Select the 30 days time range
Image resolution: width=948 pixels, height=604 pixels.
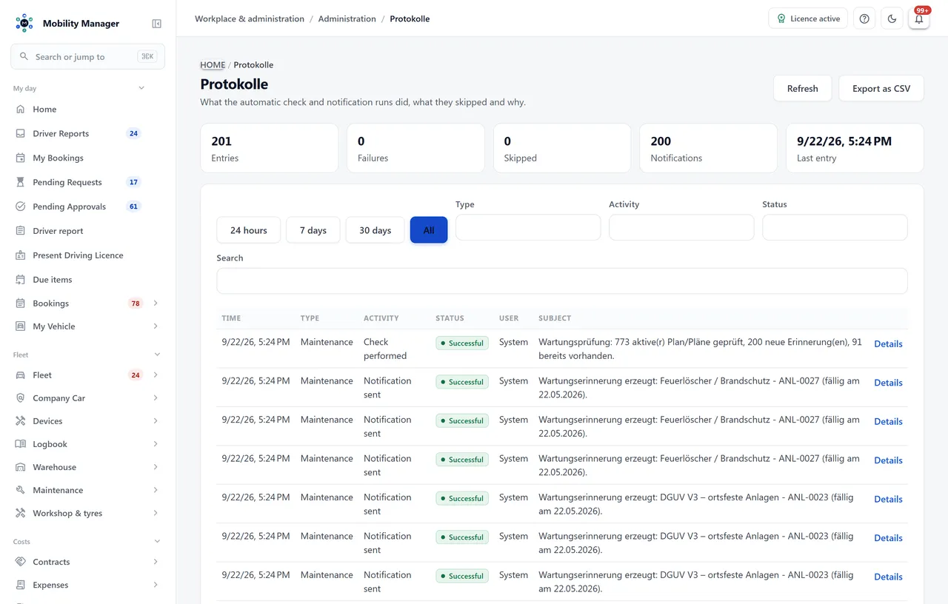pos(375,230)
